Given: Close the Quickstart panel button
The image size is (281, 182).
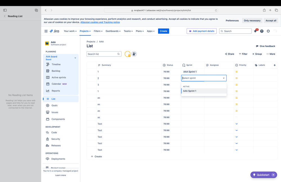Looking at the screenshot, I should click(273, 175).
